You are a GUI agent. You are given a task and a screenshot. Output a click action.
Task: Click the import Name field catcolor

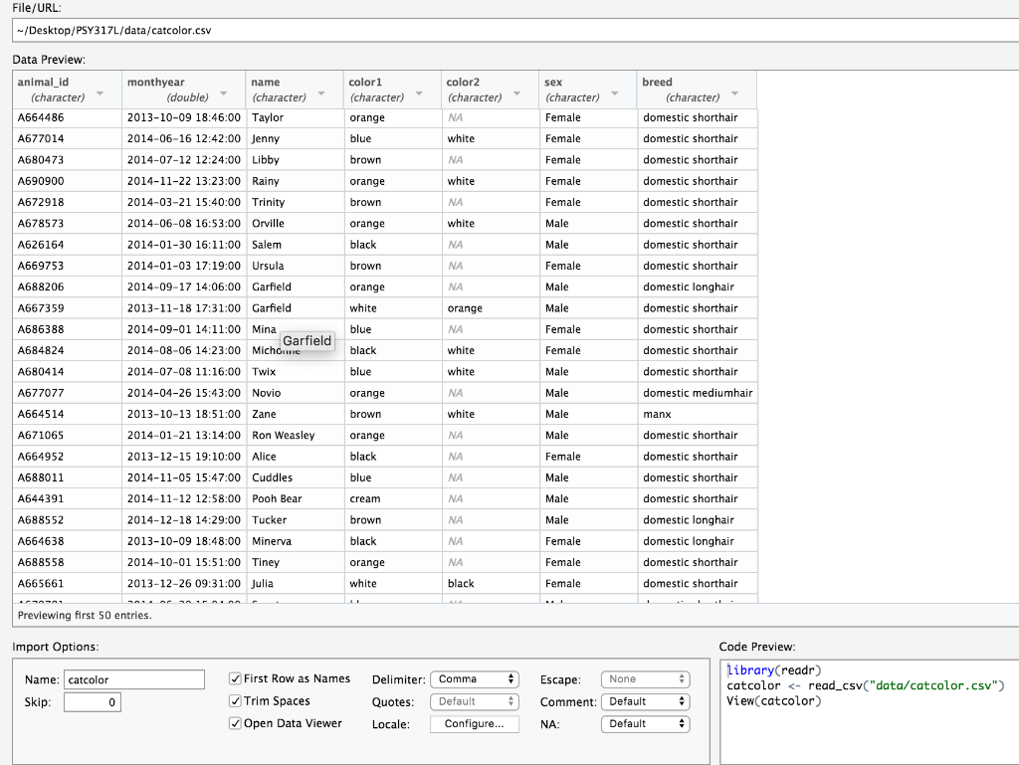[x=134, y=679]
